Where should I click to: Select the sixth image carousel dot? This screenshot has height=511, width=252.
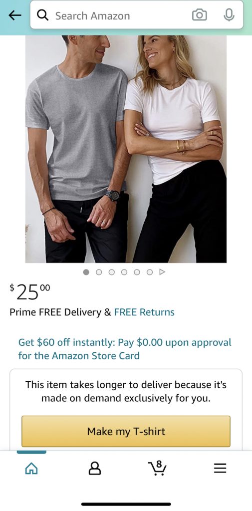click(x=150, y=272)
